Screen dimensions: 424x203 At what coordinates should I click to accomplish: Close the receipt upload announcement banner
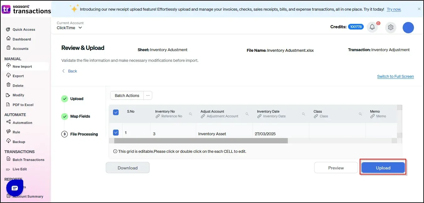[419, 9]
